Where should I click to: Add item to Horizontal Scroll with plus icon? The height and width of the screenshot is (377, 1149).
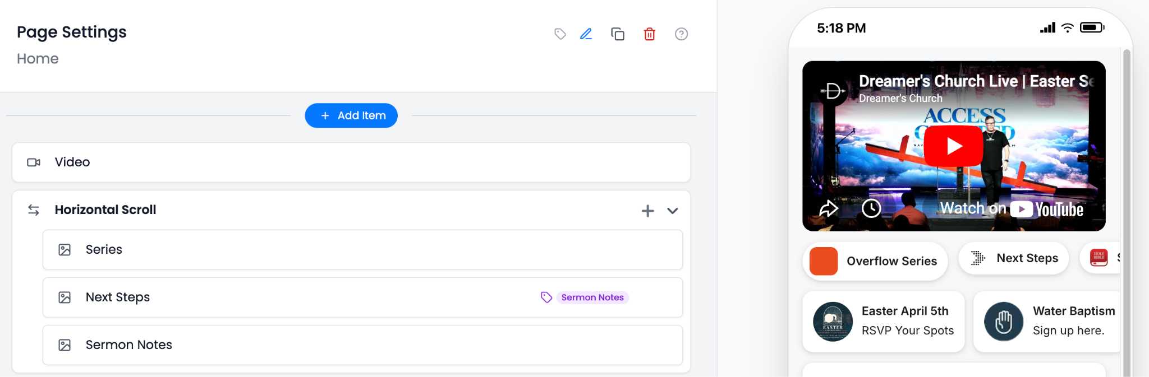click(x=647, y=211)
